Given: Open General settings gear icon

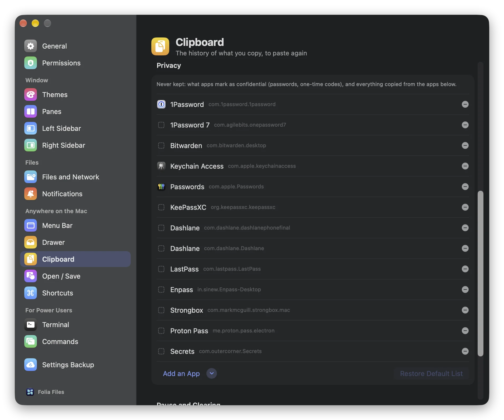Looking at the screenshot, I should (31, 46).
